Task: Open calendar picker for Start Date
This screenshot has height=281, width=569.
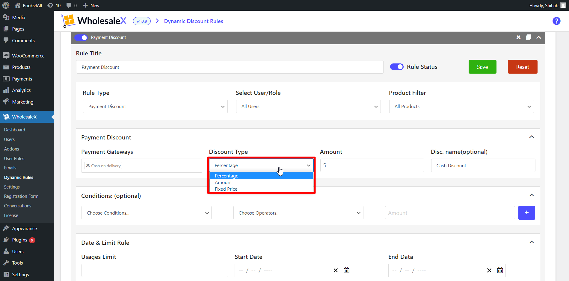Action: point(347,270)
